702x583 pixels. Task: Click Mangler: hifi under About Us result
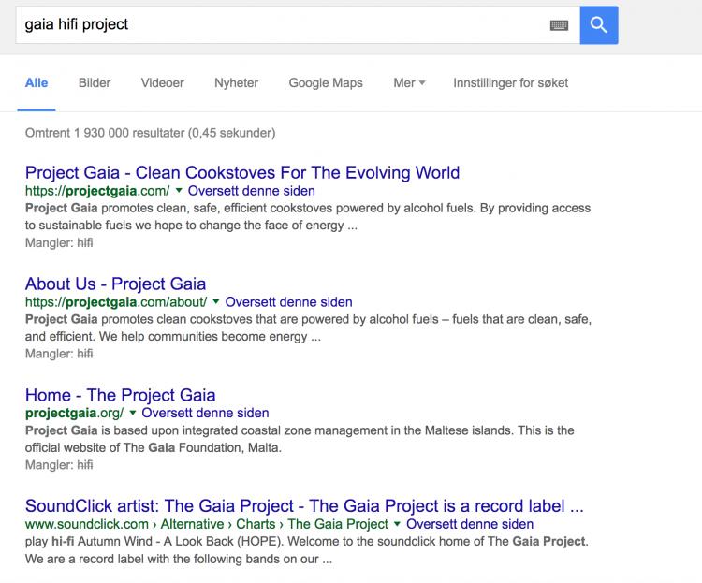59,354
